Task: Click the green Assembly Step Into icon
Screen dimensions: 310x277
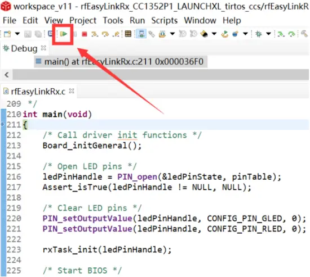Action: 281,34
